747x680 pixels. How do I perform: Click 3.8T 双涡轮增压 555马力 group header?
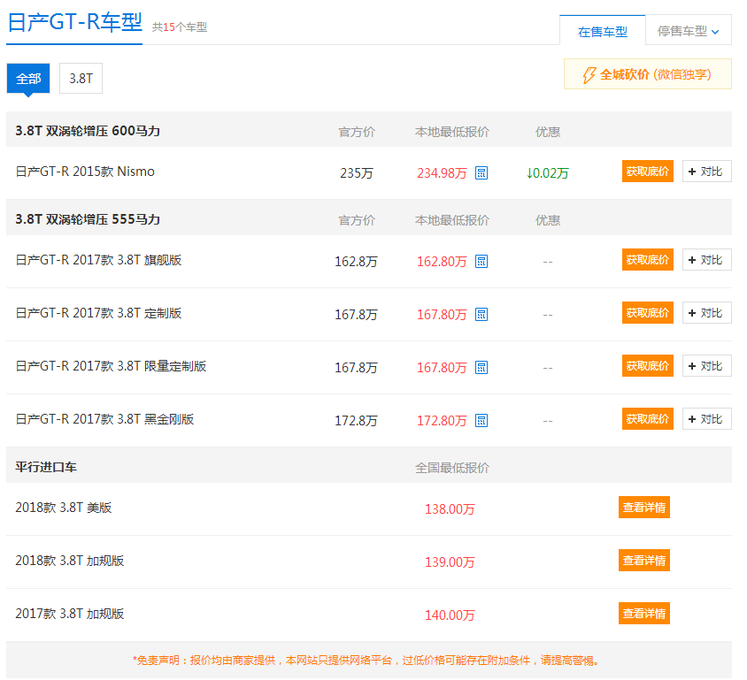[x=88, y=219]
